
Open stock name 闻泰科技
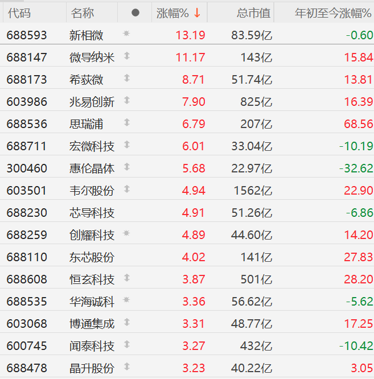[92, 346]
